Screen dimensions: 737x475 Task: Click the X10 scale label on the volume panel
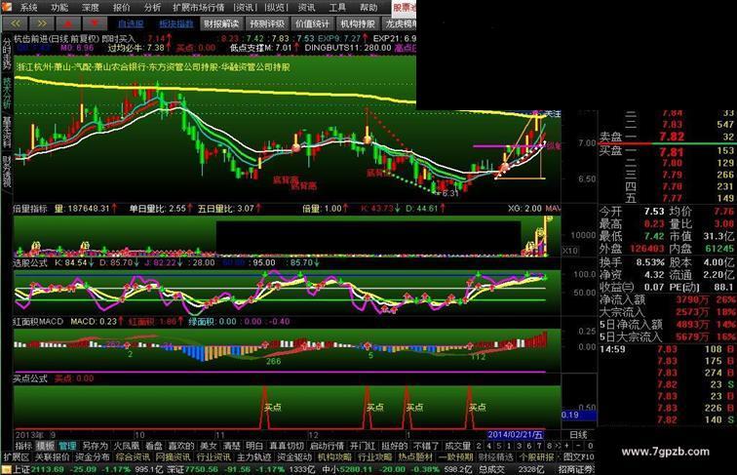click(x=569, y=251)
